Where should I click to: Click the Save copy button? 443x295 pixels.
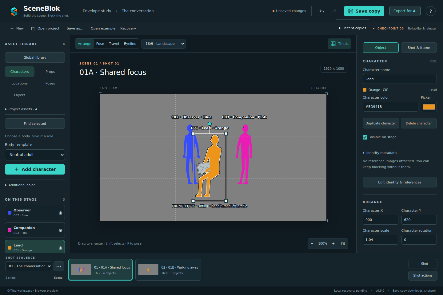(x=364, y=11)
